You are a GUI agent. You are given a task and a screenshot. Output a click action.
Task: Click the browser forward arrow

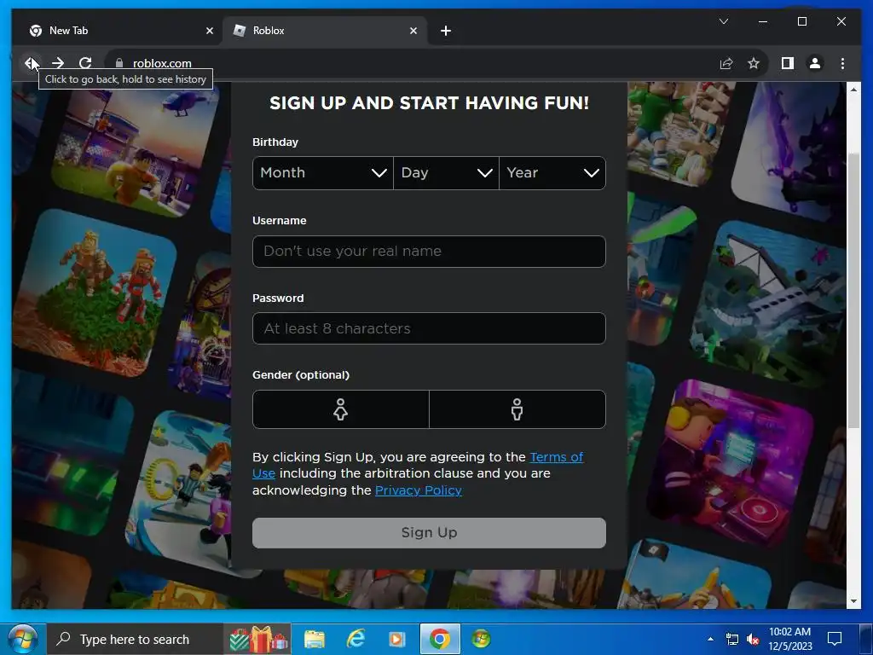coord(58,63)
